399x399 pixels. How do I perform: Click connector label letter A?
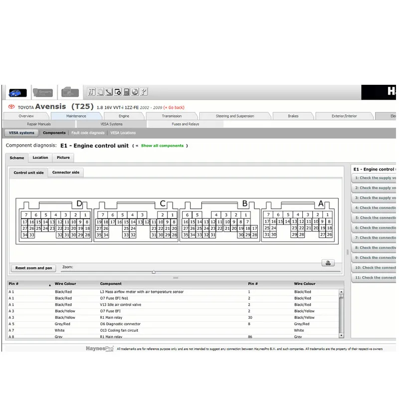coord(321,203)
